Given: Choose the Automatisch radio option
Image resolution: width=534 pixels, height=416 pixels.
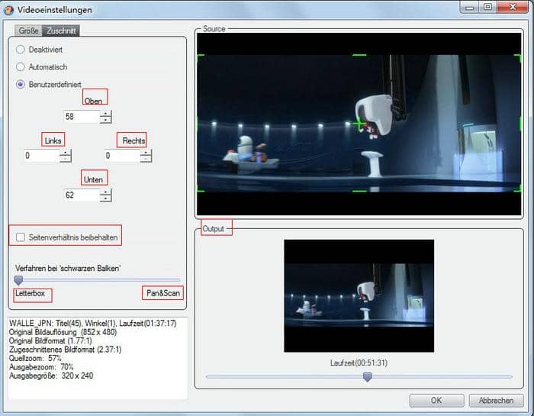Looking at the screenshot, I should pyautogui.click(x=21, y=66).
